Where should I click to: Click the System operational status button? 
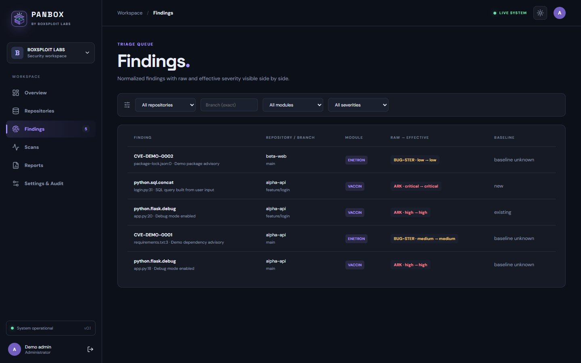coord(51,328)
